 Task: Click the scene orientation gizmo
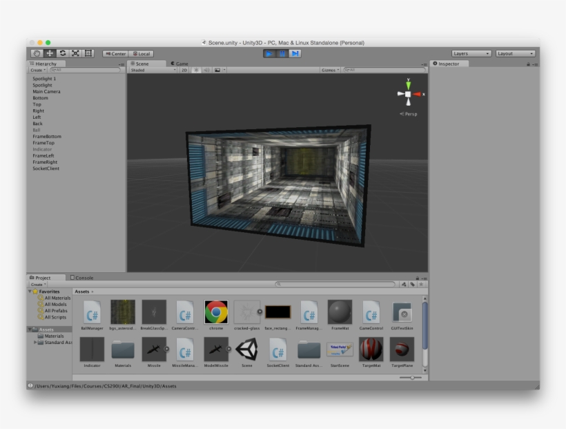(x=408, y=94)
